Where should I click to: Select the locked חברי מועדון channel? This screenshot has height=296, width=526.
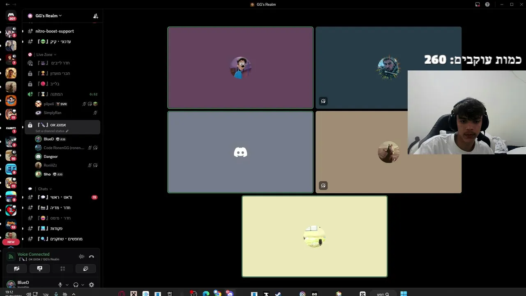pyautogui.click(x=62, y=73)
